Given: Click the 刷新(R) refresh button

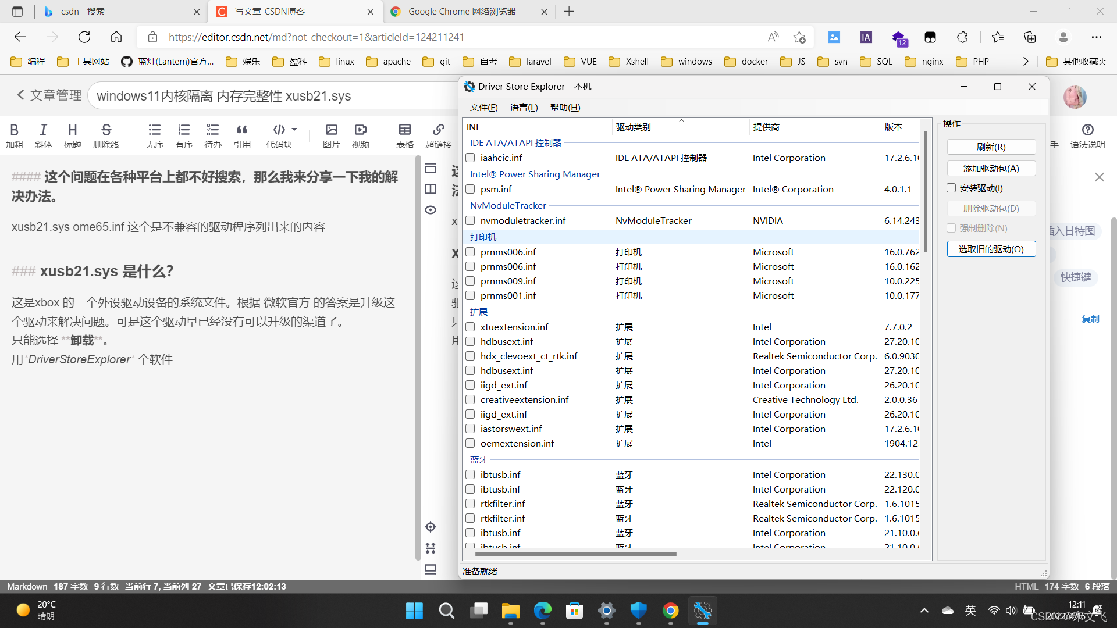Looking at the screenshot, I should pos(991,147).
